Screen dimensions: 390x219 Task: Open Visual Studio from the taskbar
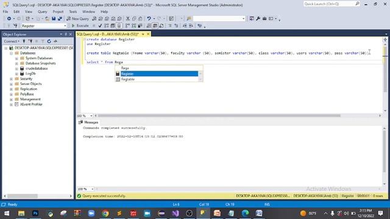point(175,214)
